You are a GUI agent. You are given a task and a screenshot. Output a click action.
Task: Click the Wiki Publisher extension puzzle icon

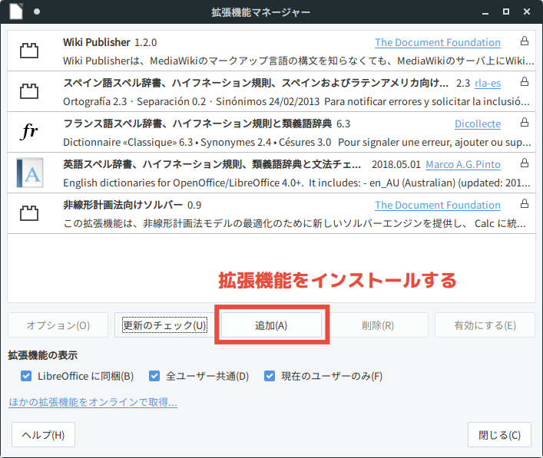click(x=29, y=51)
